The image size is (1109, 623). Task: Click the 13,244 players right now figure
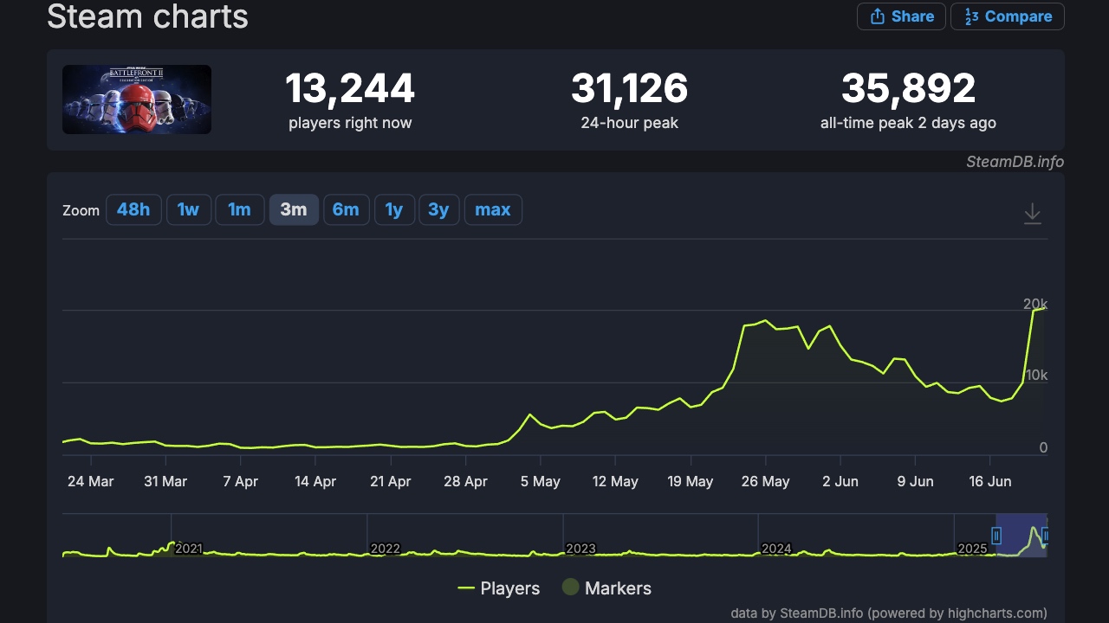click(x=350, y=88)
